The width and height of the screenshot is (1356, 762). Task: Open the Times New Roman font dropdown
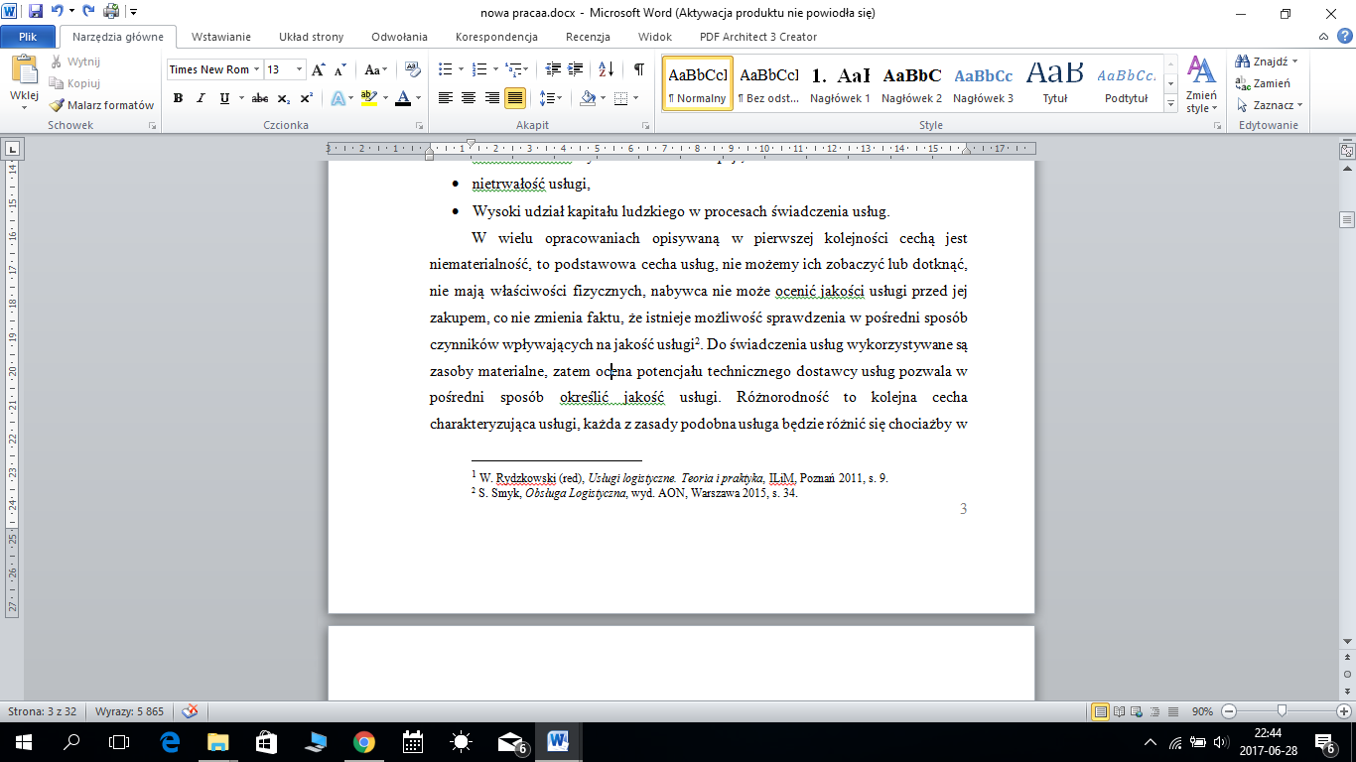point(256,69)
